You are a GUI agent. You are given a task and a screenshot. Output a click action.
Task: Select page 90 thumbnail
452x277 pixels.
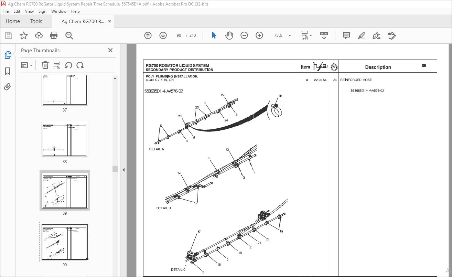pos(65,242)
